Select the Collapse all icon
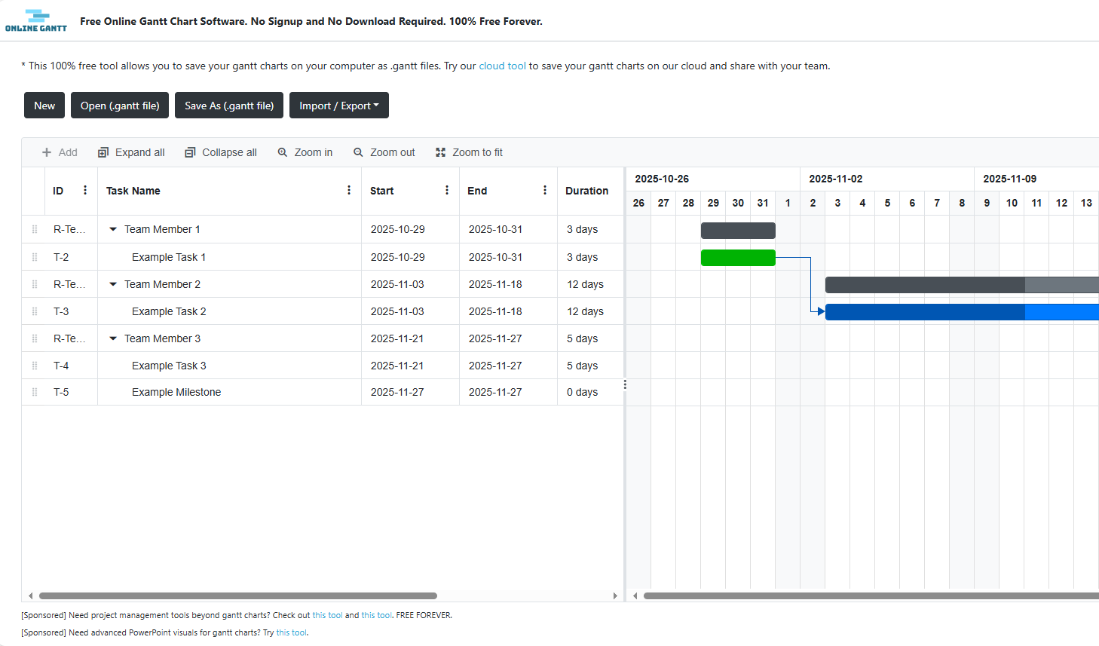Image resolution: width=1099 pixels, height=646 pixels. (x=189, y=152)
